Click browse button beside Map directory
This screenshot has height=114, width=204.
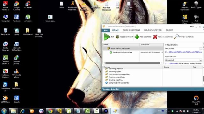(201, 60)
